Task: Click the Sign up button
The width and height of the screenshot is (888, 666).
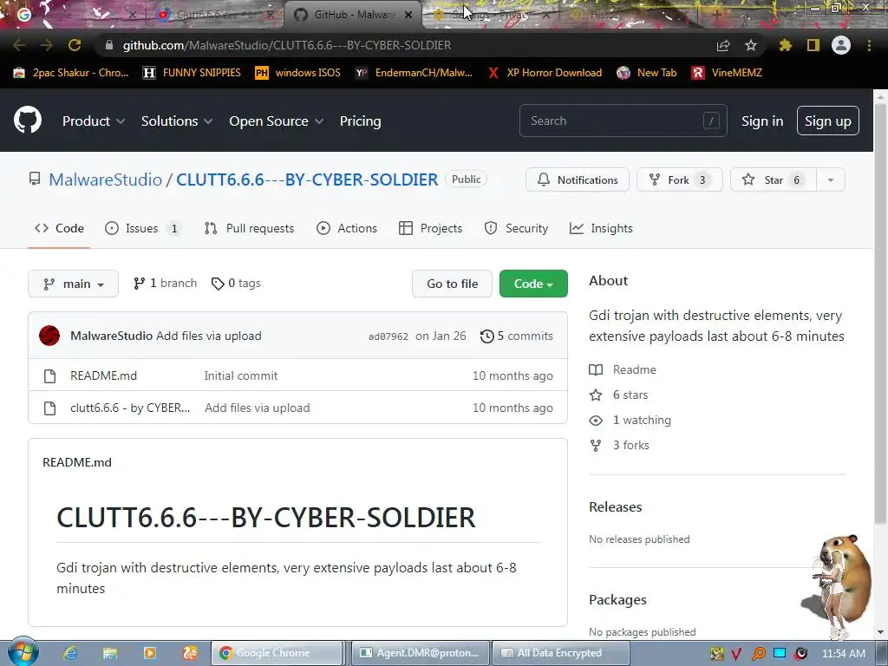Action: tap(828, 121)
